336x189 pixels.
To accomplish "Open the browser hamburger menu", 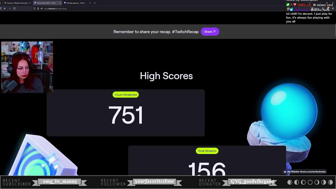I will tap(333, 8).
